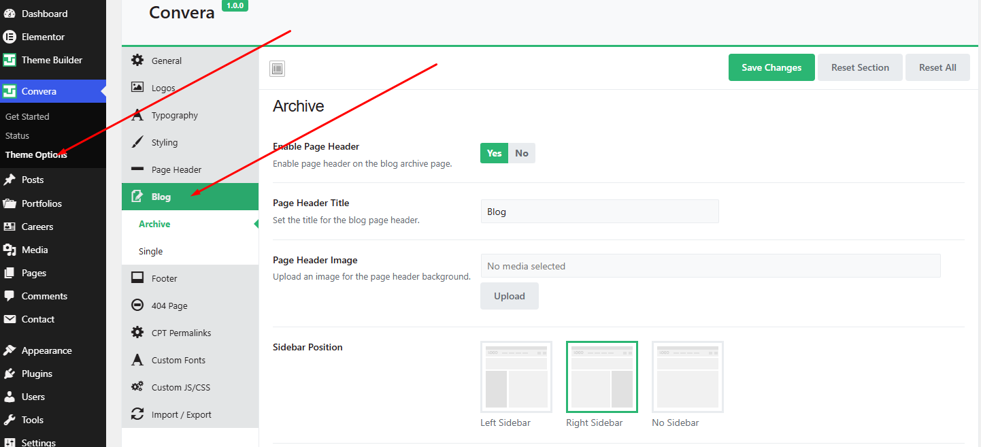Toggle the expand-all sections icon
The image size is (981, 447).
coord(277,68)
